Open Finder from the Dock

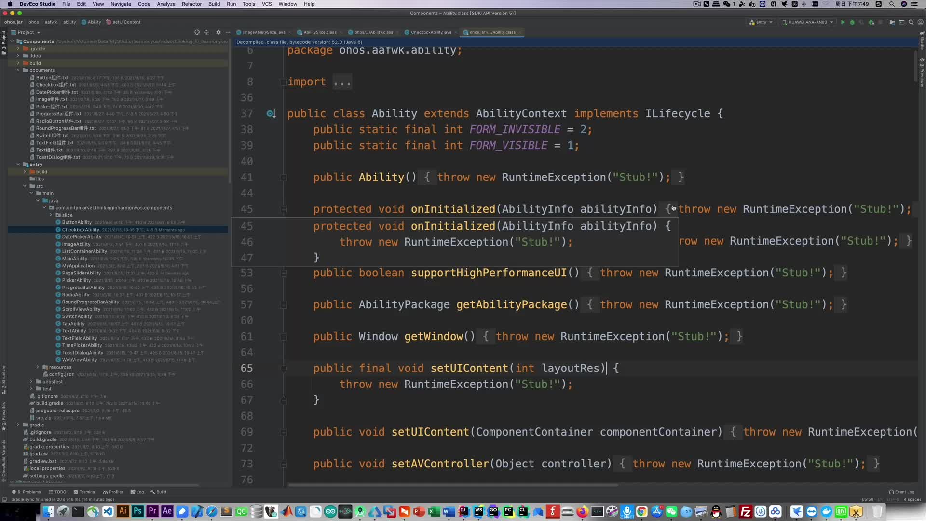[x=48, y=511]
